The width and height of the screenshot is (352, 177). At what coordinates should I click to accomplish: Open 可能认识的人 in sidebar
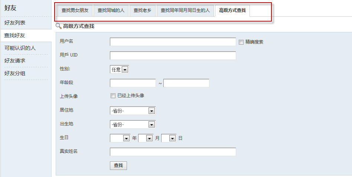(x=20, y=48)
